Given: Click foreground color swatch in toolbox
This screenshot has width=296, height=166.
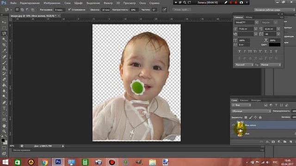Looking at the screenshot, I should pyautogui.click(x=3, y=140).
